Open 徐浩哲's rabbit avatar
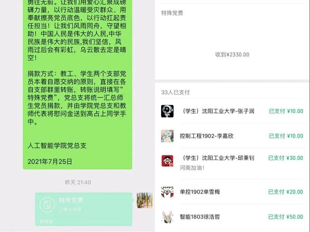The image size is (310, 232). [167, 217]
